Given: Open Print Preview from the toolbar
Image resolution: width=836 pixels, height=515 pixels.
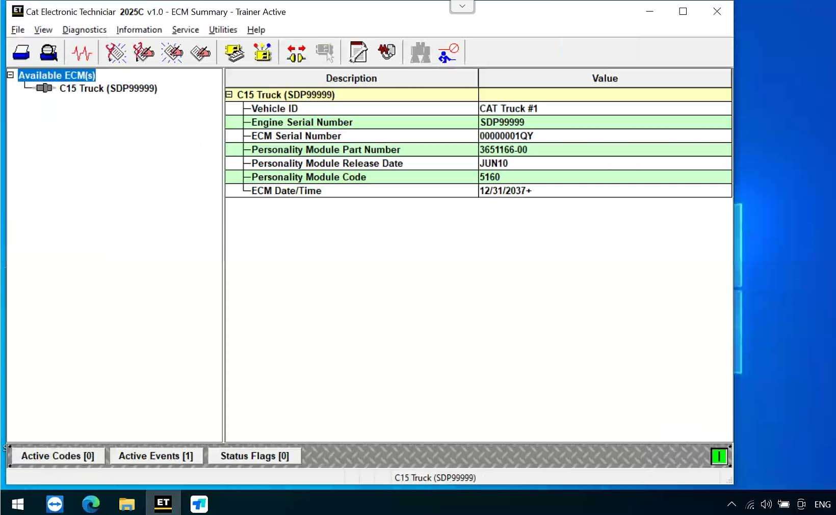Looking at the screenshot, I should [49, 52].
